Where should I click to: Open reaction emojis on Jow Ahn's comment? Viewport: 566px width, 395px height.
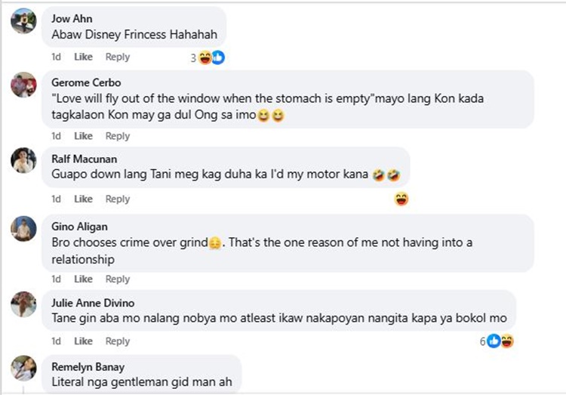point(211,57)
